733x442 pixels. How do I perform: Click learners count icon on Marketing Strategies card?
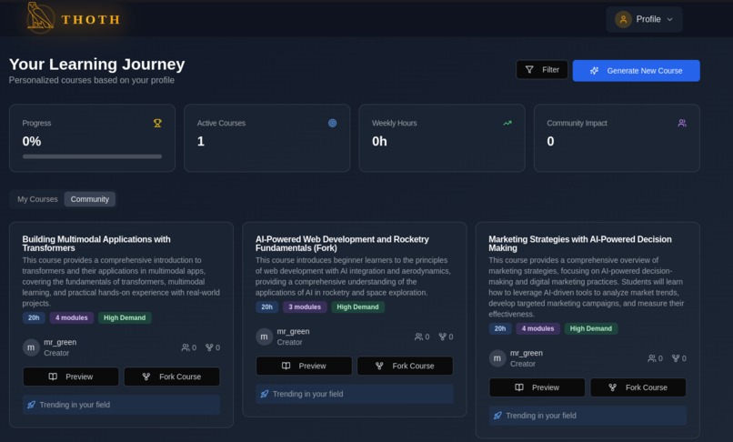point(652,358)
